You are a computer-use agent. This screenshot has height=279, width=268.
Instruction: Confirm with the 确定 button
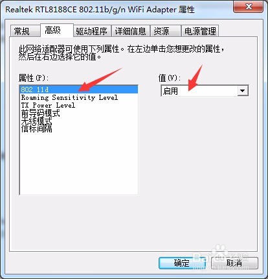[x=182, y=263]
